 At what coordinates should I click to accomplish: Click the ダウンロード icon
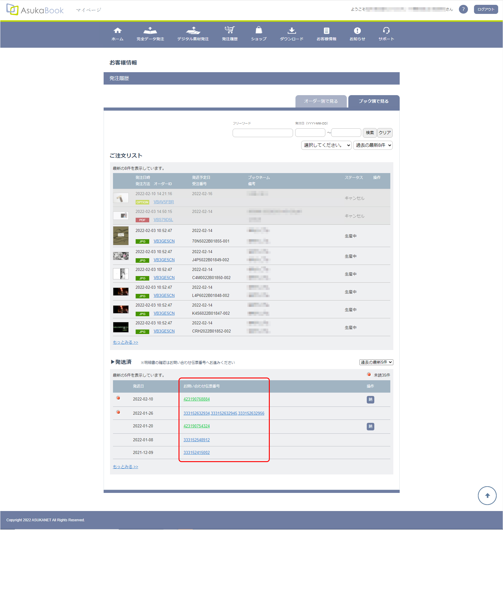click(291, 31)
